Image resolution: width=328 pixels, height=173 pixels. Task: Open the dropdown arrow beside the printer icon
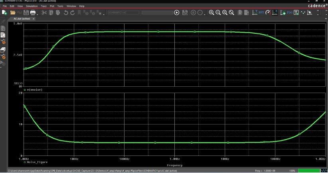pyautogui.click(x=38, y=14)
